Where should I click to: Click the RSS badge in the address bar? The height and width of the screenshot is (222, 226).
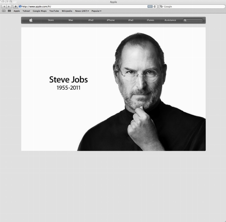click(x=150, y=6)
